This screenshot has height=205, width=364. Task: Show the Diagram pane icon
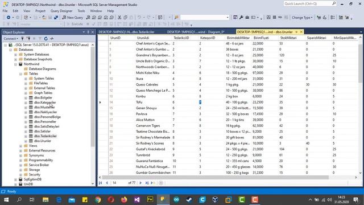pyautogui.click(x=268, y=18)
